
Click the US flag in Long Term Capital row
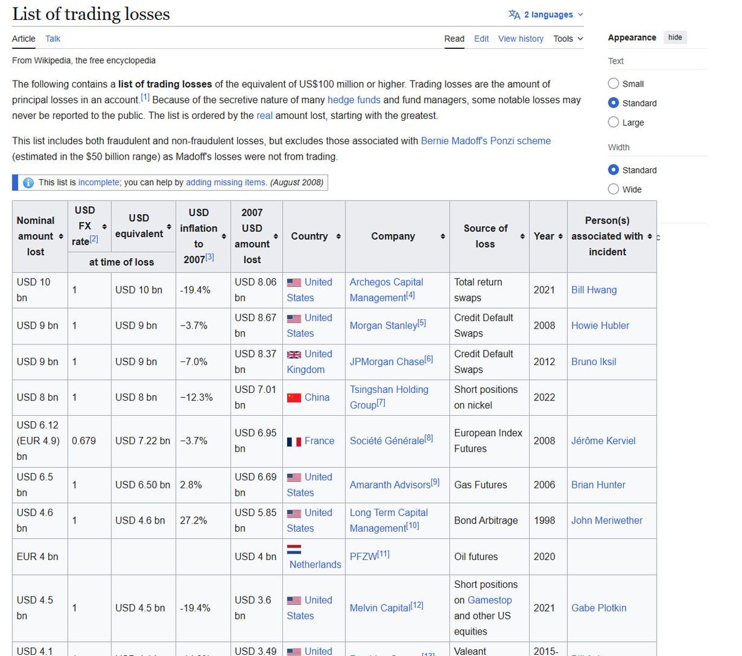pos(294,514)
